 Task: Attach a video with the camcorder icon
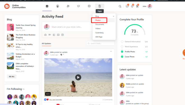click(50, 35)
